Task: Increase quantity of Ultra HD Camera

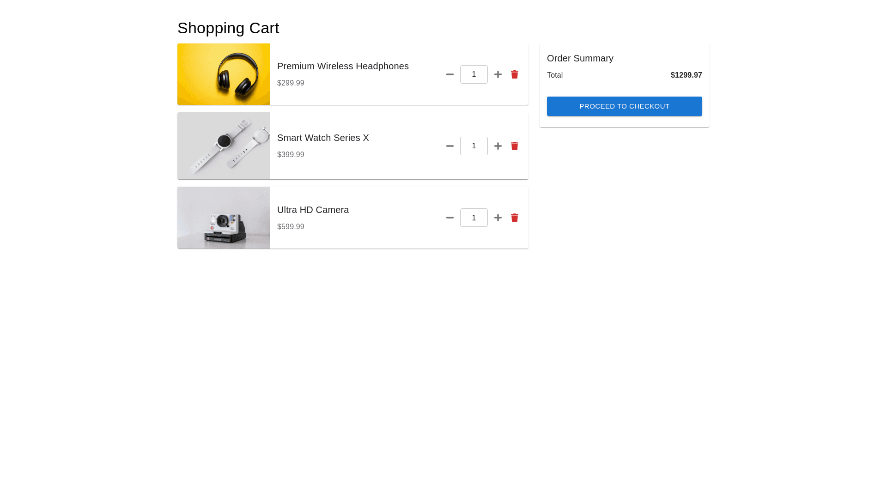Action: pos(498,218)
